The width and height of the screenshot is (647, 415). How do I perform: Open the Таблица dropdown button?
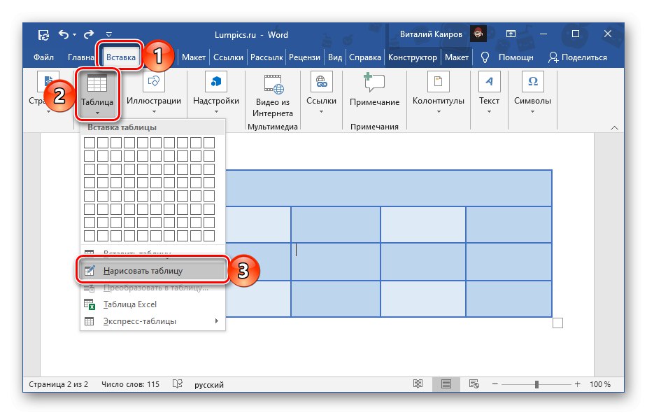coord(97,94)
